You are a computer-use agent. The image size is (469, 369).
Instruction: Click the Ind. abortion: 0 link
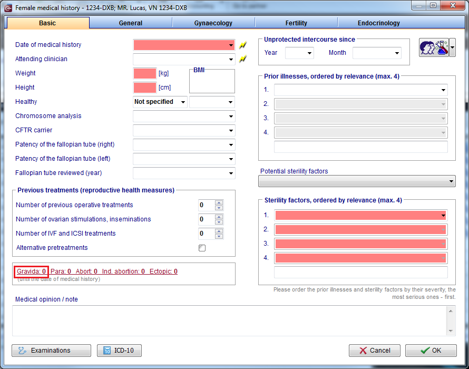[x=123, y=271]
